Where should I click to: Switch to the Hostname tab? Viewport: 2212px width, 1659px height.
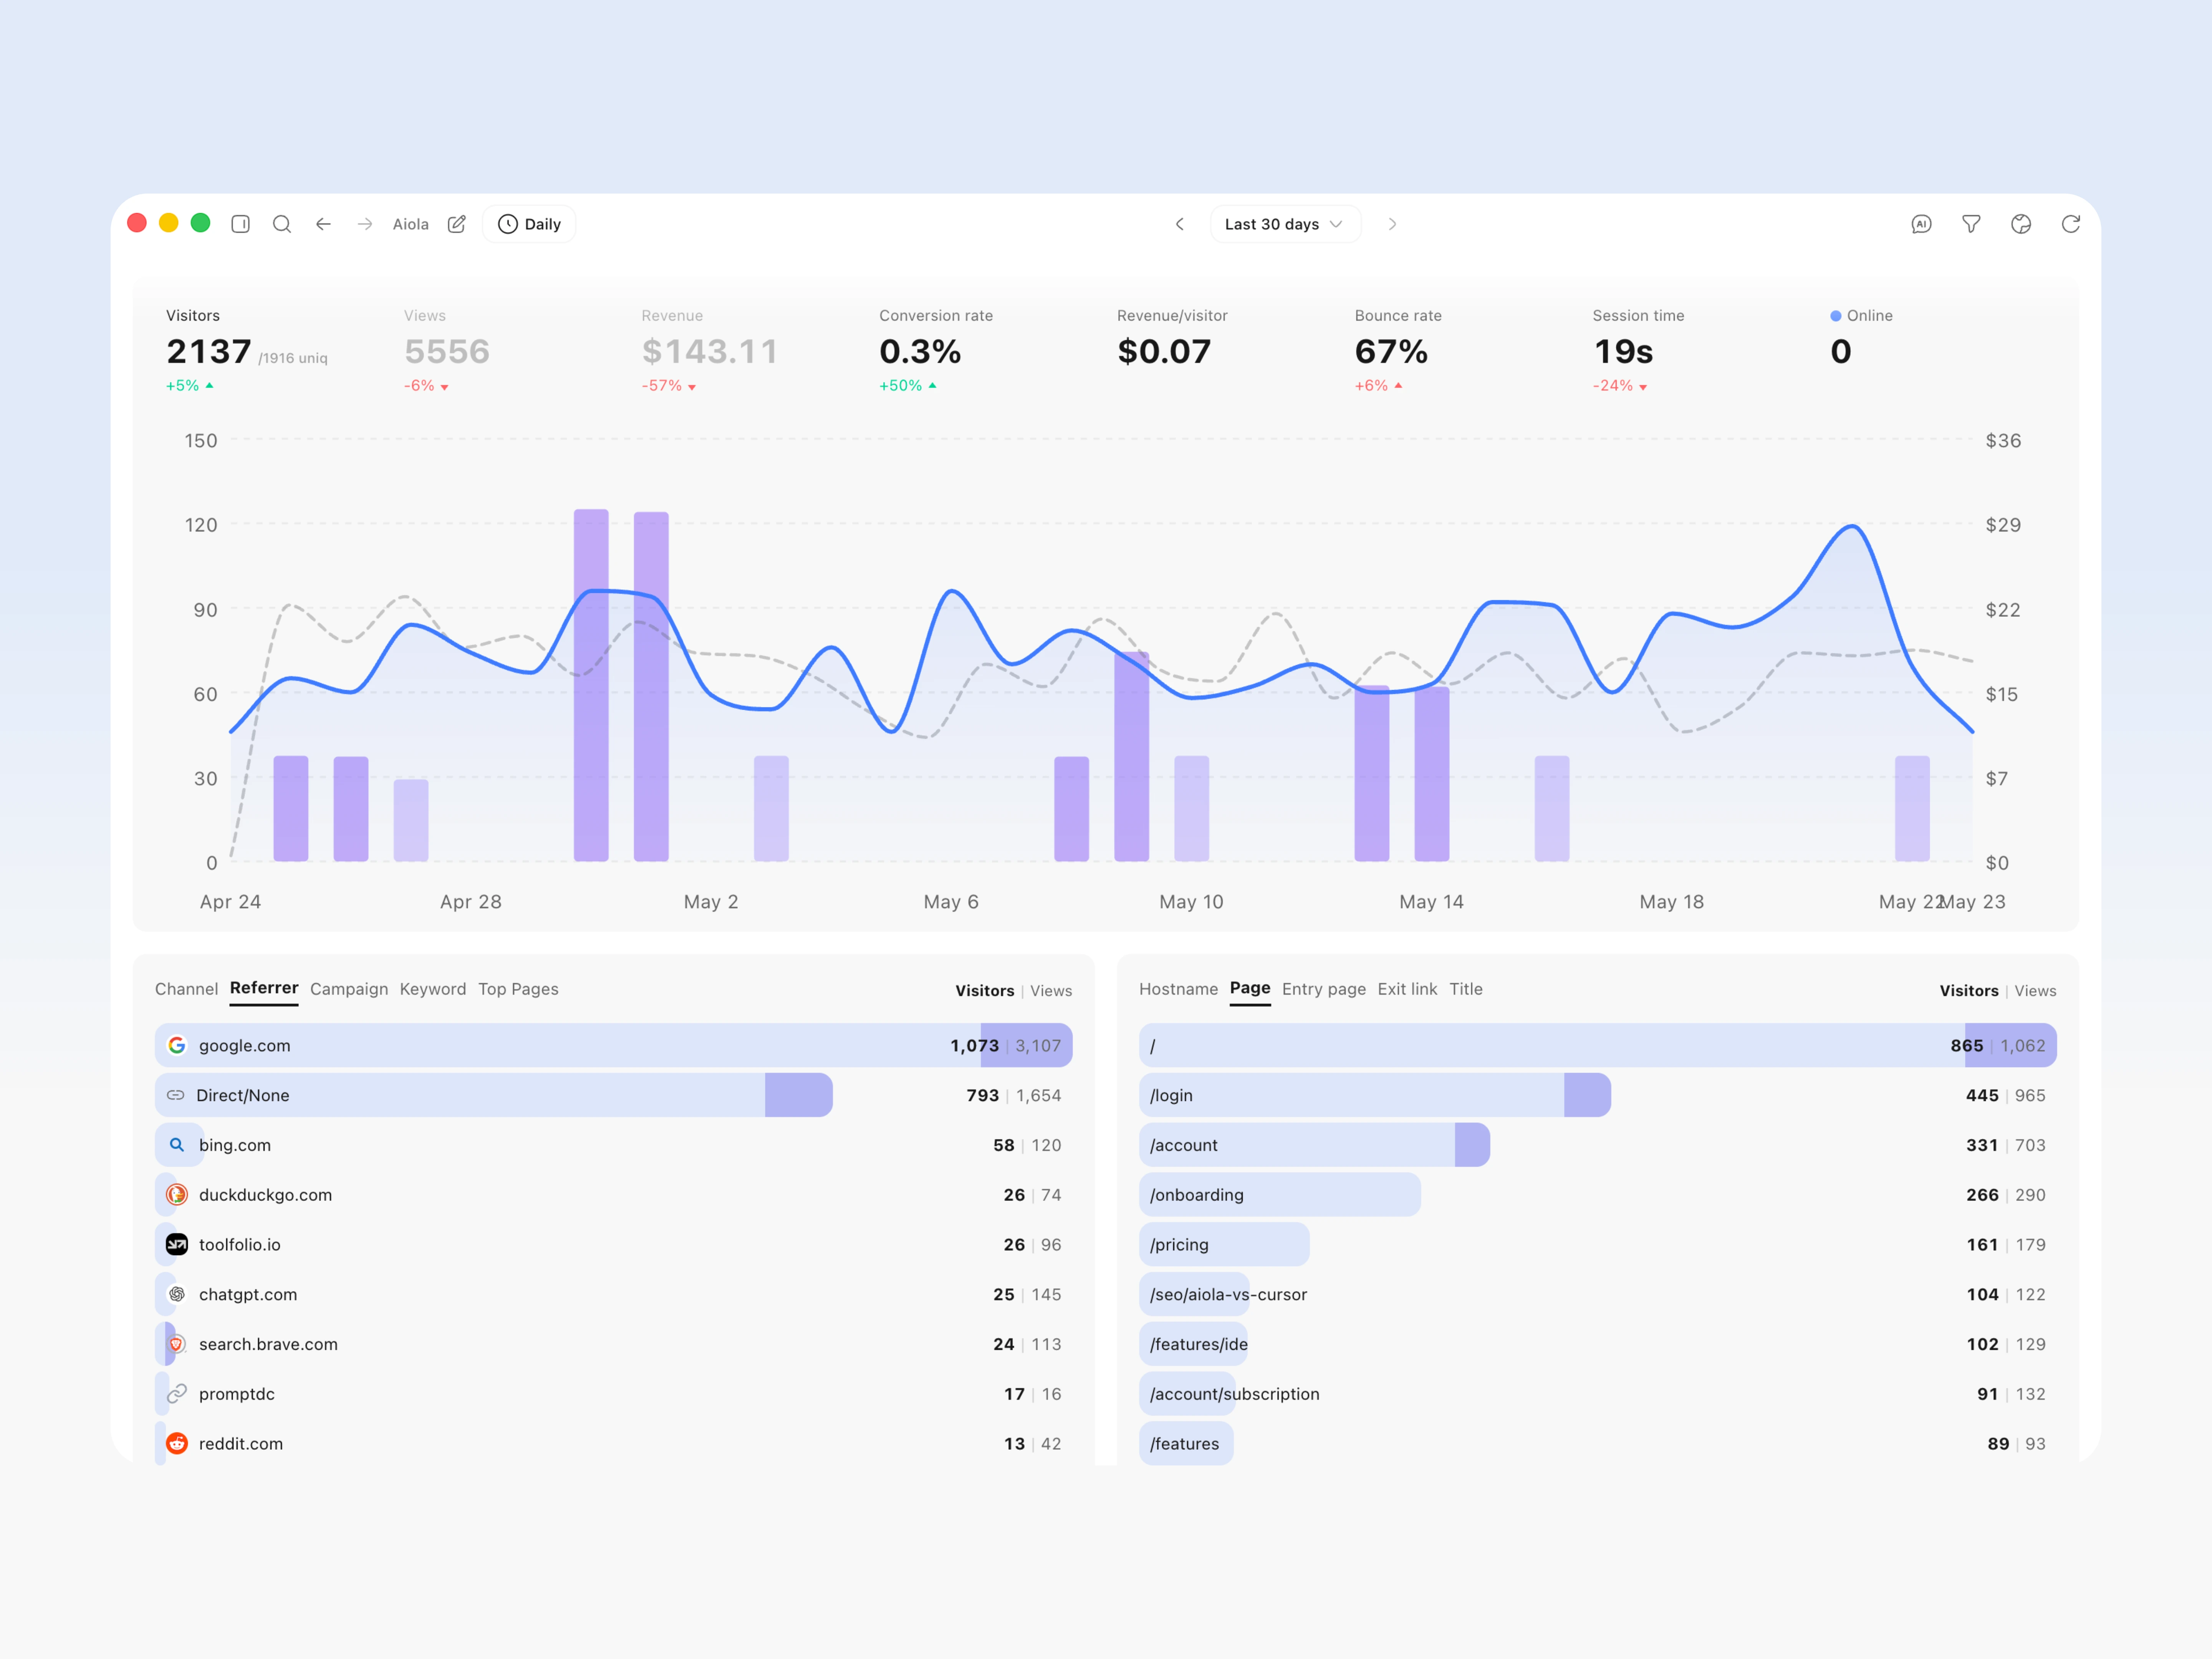pos(1179,989)
